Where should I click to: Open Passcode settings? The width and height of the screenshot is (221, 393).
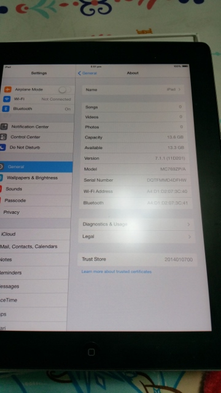coord(36,201)
